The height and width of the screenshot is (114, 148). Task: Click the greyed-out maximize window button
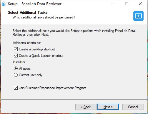click(127, 4)
